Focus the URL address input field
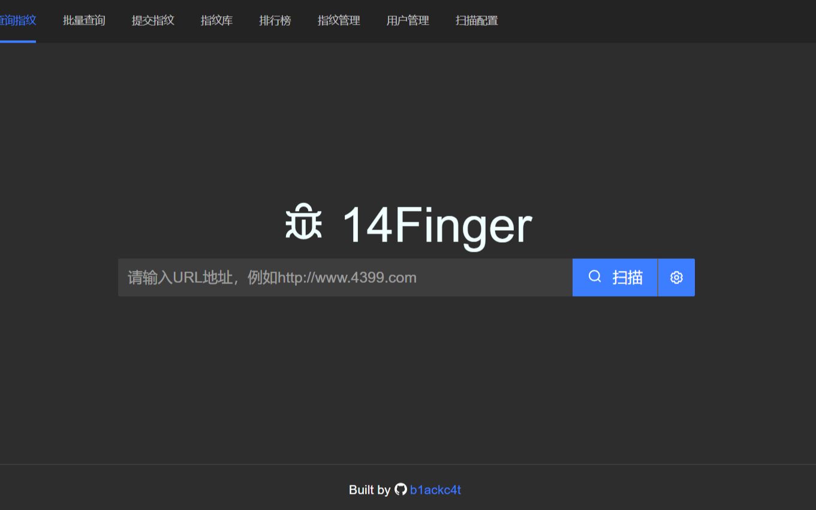 [x=345, y=277]
